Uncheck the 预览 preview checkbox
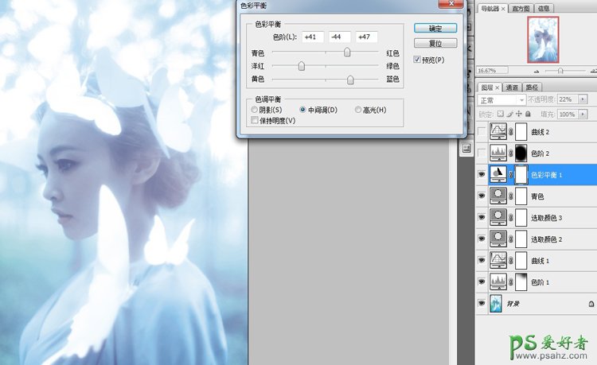Image resolution: width=597 pixels, height=365 pixels. [417, 60]
